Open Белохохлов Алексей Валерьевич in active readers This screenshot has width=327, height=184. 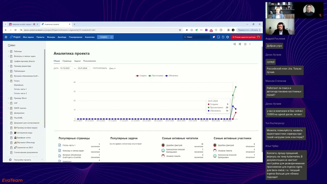[176, 151]
